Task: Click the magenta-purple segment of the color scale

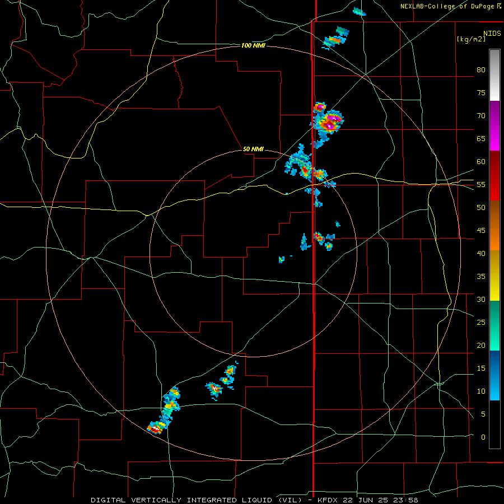Action: point(494,125)
